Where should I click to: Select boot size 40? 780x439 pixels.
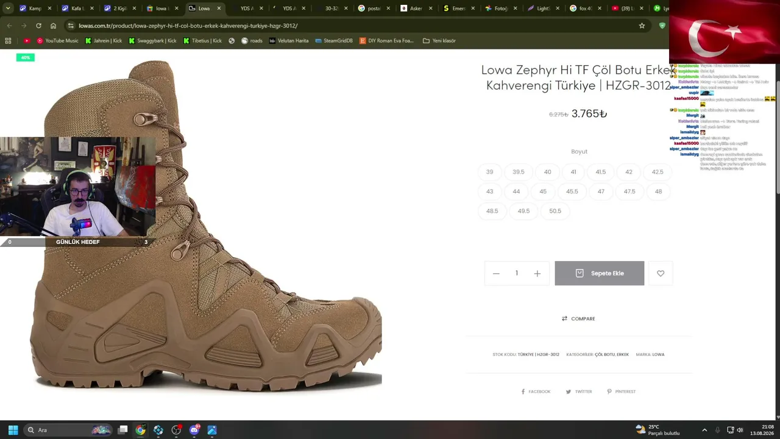[x=547, y=172]
